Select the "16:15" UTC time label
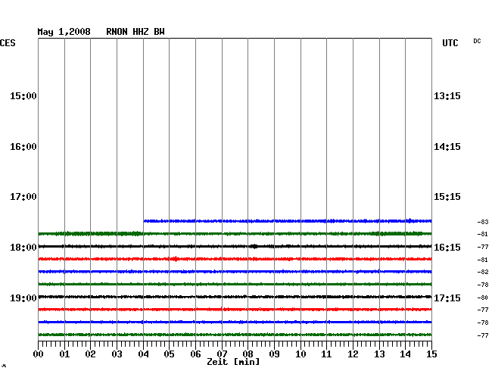 tap(447, 248)
